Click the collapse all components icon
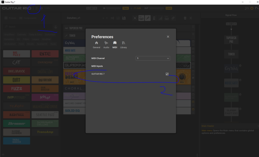This screenshot has height=157, width=259. (191, 18)
